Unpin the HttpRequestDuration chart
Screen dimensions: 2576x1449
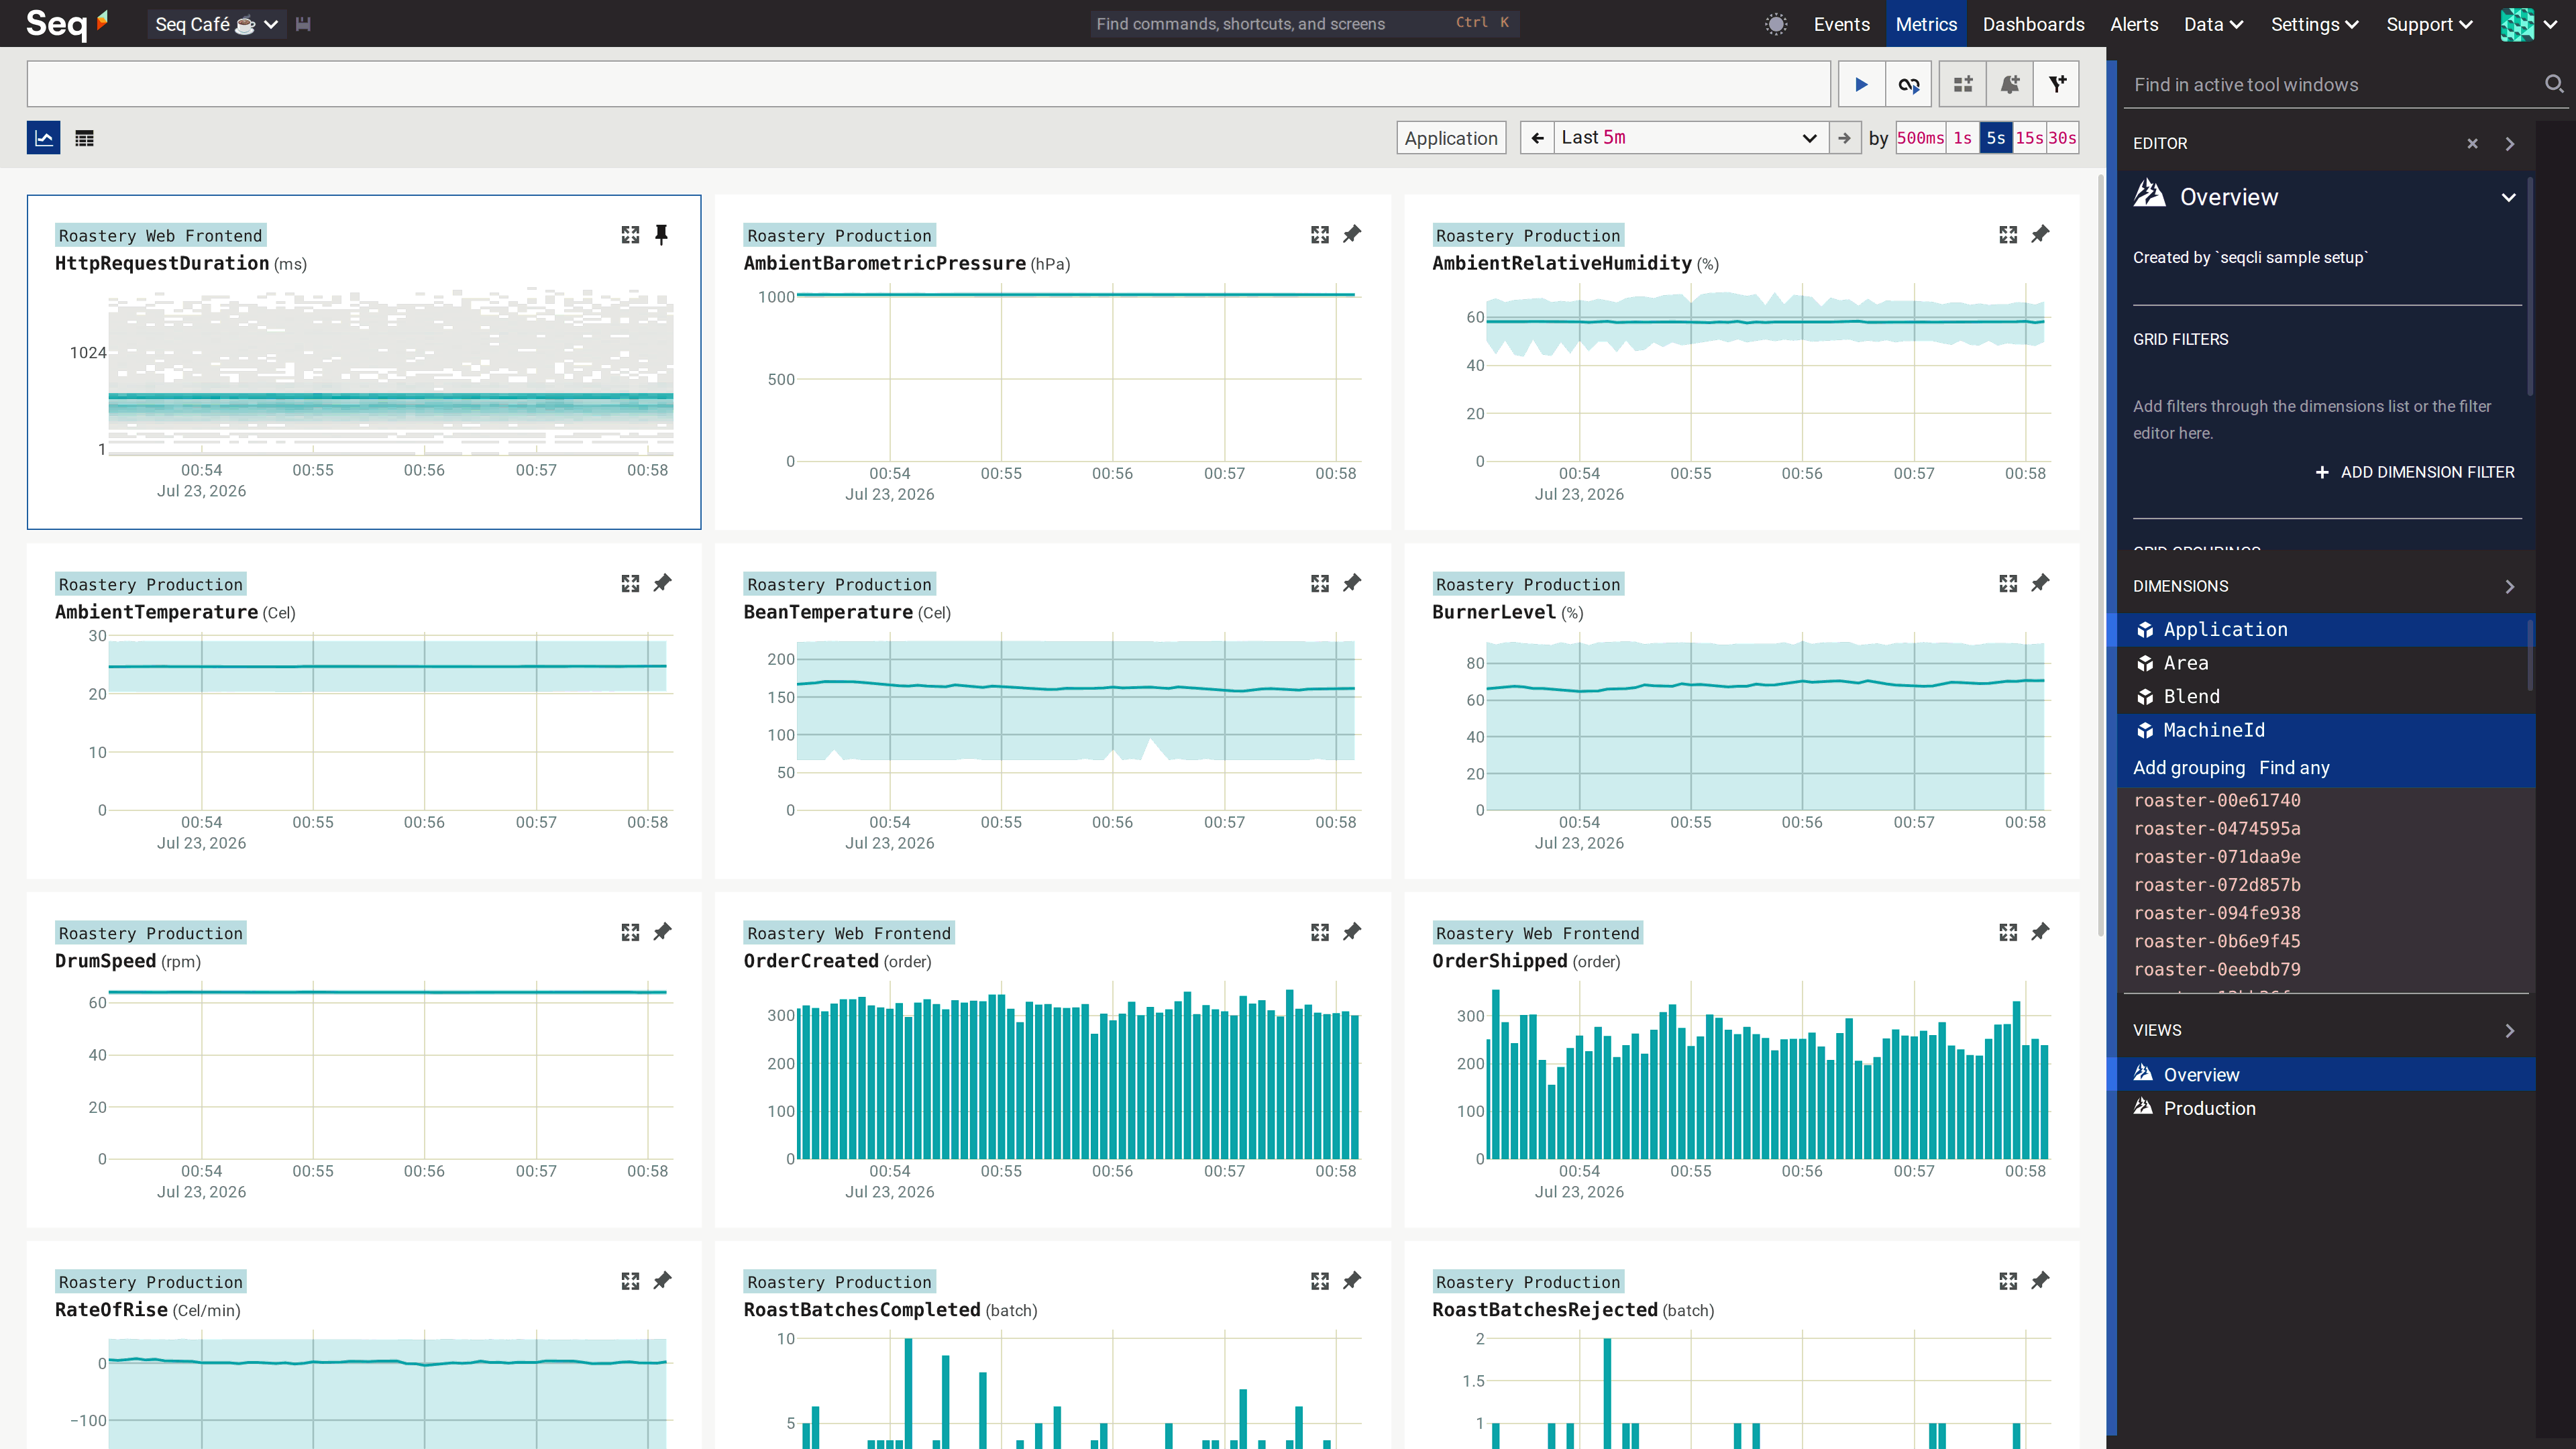tap(661, 234)
